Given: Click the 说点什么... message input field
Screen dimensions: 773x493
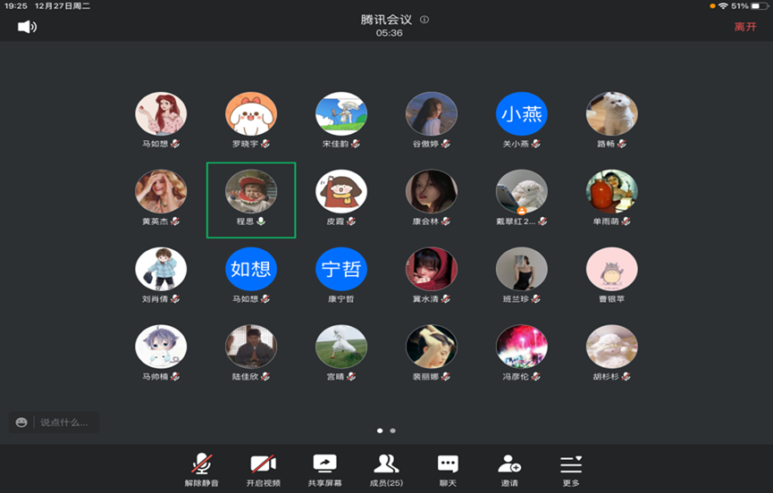Looking at the screenshot, I should [x=64, y=422].
